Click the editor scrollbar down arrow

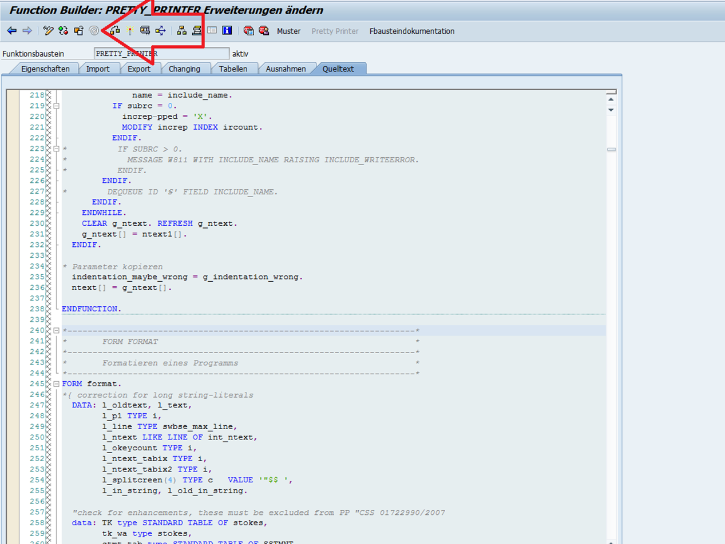click(611, 109)
